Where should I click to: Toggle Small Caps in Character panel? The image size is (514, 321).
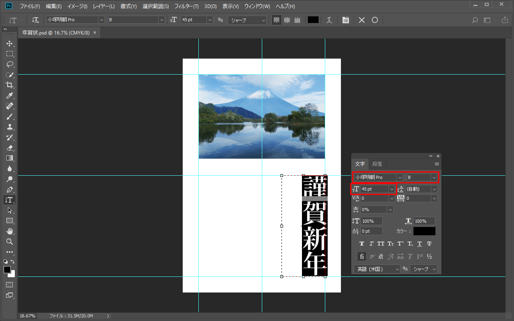click(x=390, y=244)
